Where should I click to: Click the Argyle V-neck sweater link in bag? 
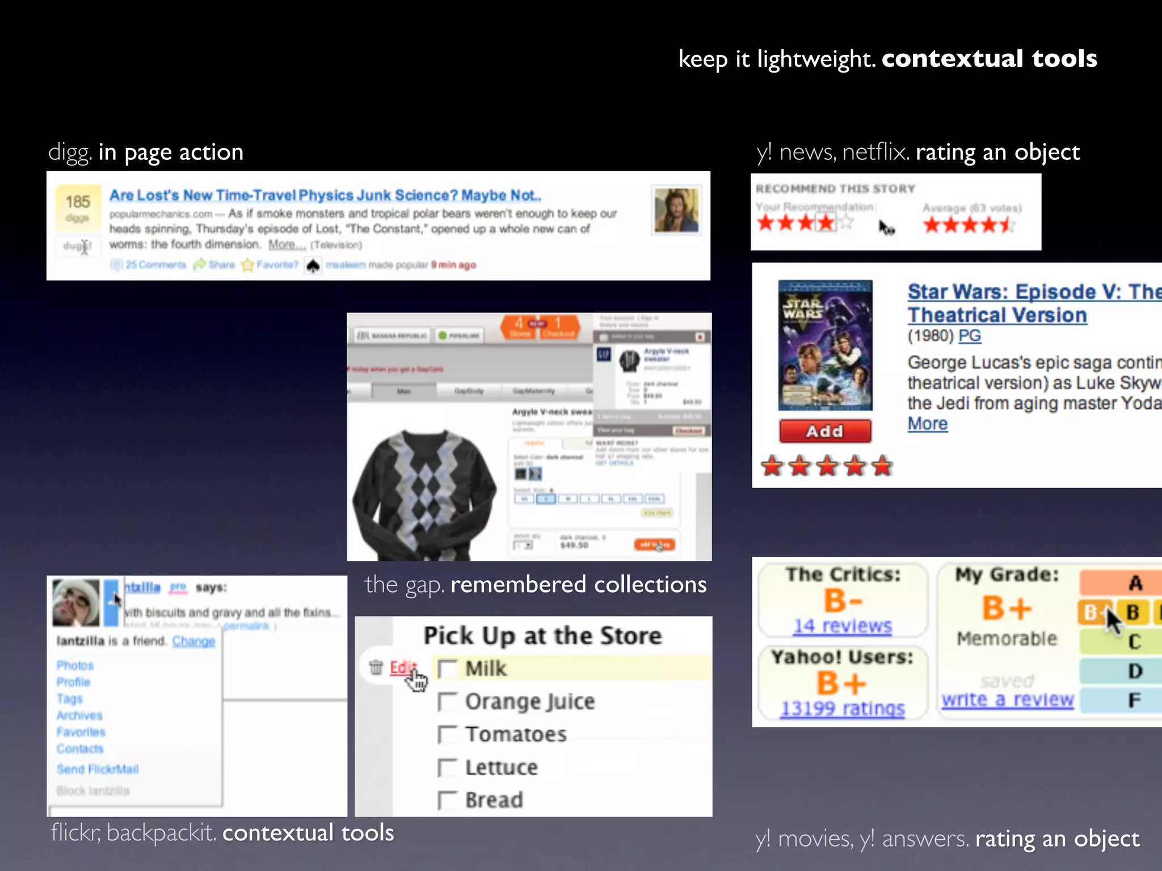click(x=667, y=355)
